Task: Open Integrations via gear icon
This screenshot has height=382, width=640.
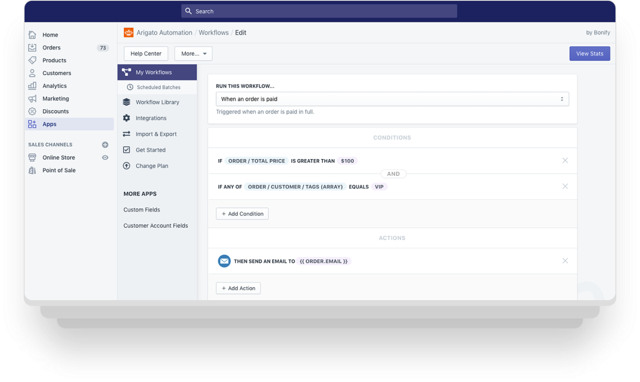Action: point(127,118)
